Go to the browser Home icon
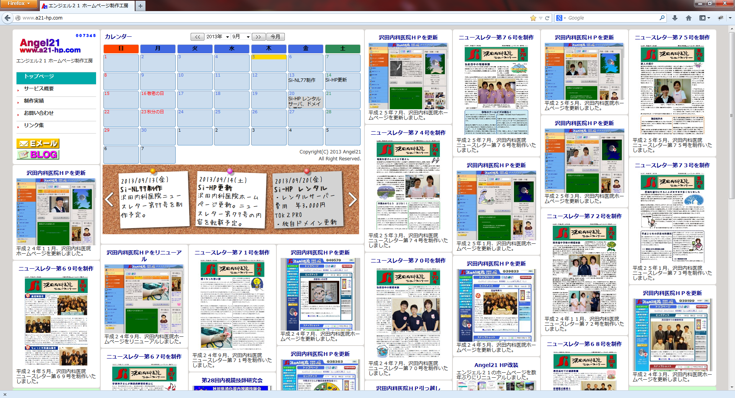This screenshot has width=735, height=398. click(689, 18)
